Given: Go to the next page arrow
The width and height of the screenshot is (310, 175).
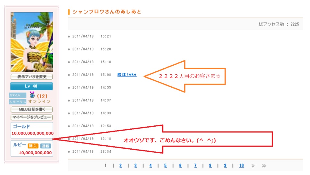Looking at the screenshot, I should point(253,166).
